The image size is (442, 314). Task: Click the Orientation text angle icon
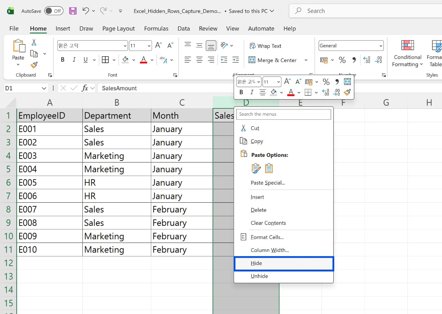click(224, 45)
